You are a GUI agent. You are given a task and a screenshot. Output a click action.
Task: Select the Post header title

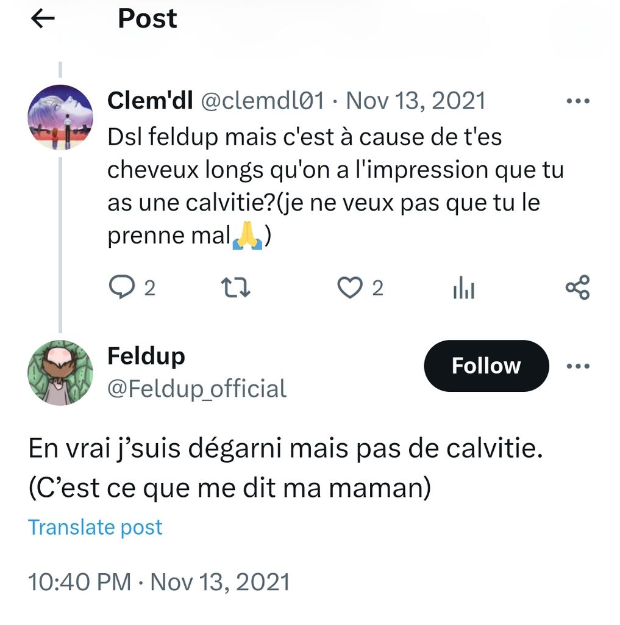click(148, 19)
